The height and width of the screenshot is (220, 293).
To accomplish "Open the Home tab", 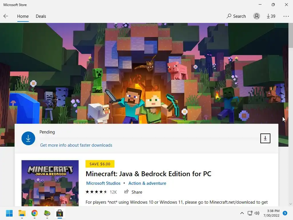I will click(x=23, y=16).
